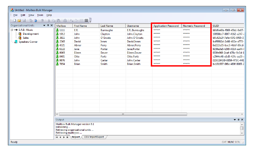Viewport: 254px width, 147px height.
Task: Click the Paste clipboard toolbar icon
Action: point(59,21)
